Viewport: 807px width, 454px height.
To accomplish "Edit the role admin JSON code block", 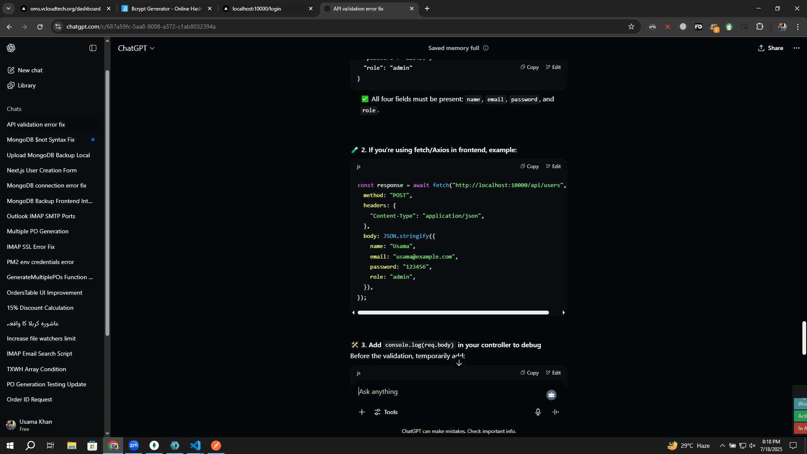I will [x=553, y=67].
